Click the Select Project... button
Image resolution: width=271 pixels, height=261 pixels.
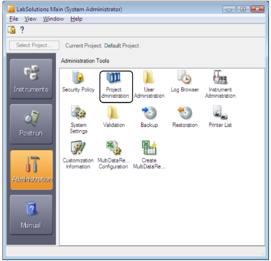34,45
